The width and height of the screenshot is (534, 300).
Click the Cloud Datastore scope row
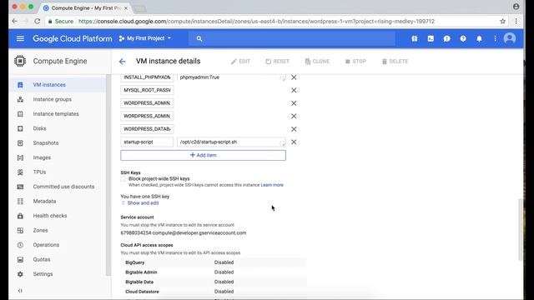tap(214, 292)
